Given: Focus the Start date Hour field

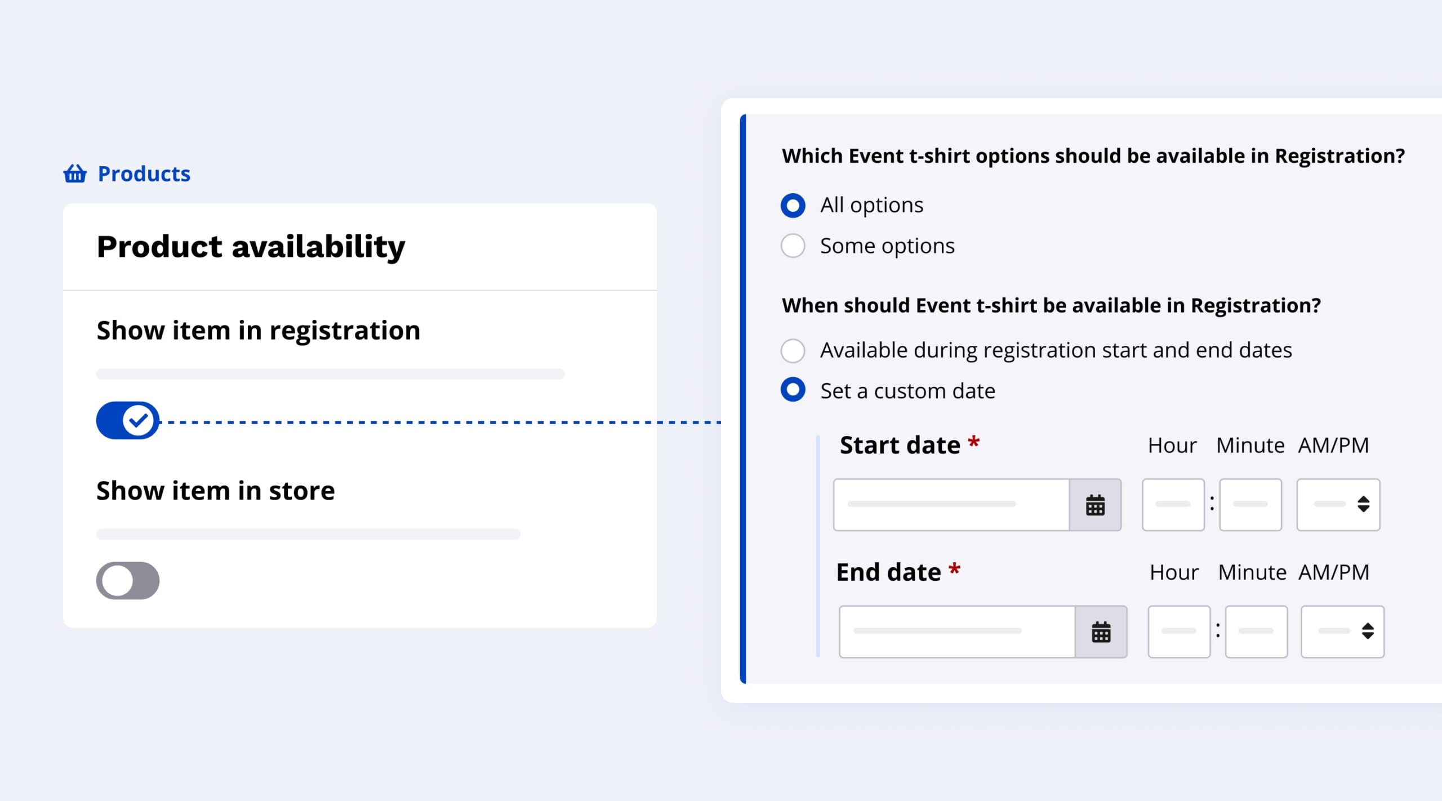Looking at the screenshot, I should click(1173, 505).
